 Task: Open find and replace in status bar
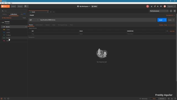pyautogui.click(x=5, y=99)
